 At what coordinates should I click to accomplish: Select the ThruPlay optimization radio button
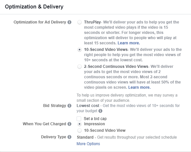click(80, 22)
